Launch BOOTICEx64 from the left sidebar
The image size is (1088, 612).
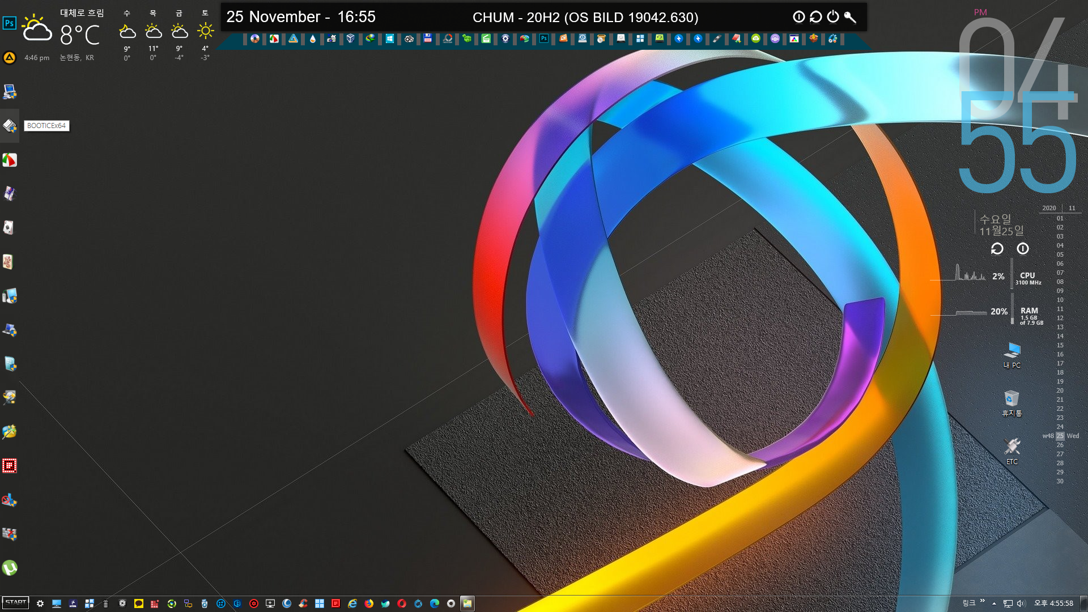tap(10, 126)
